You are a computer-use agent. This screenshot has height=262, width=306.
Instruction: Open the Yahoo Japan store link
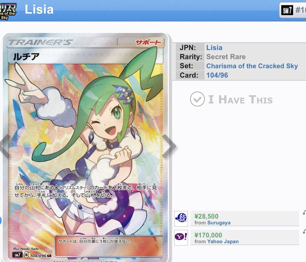coord(223,241)
